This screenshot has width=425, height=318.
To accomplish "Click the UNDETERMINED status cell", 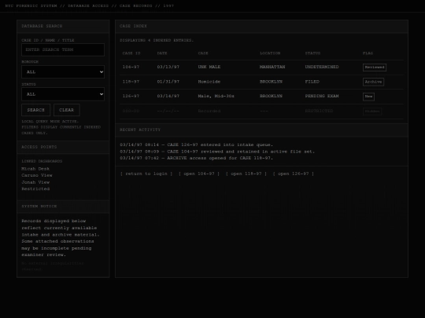I will tap(322, 67).
